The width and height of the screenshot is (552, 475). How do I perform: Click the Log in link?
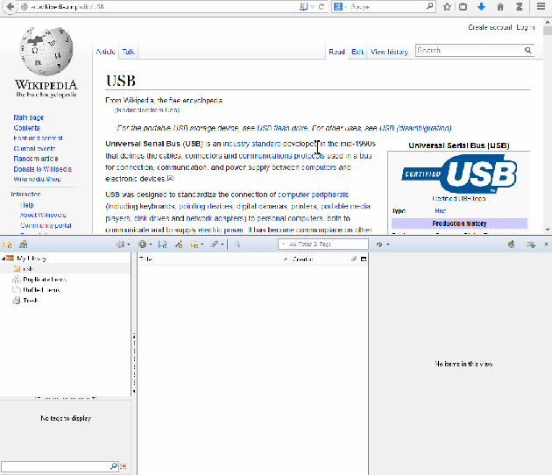[525, 27]
